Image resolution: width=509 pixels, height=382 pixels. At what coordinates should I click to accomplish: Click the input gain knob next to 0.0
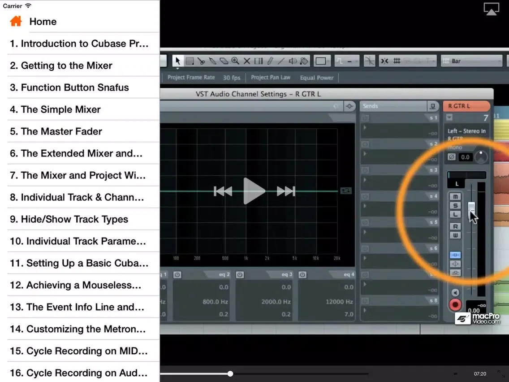point(481,157)
